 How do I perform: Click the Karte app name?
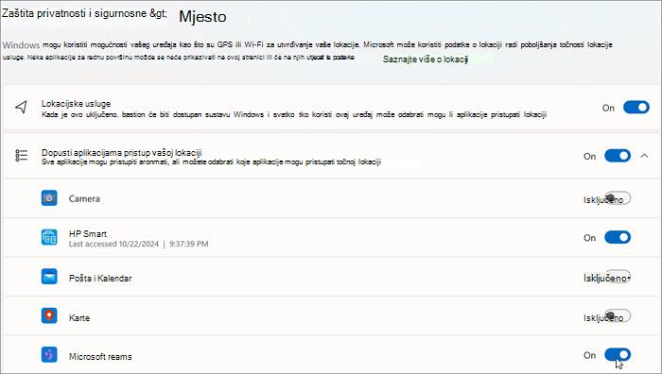pos(79,317)
